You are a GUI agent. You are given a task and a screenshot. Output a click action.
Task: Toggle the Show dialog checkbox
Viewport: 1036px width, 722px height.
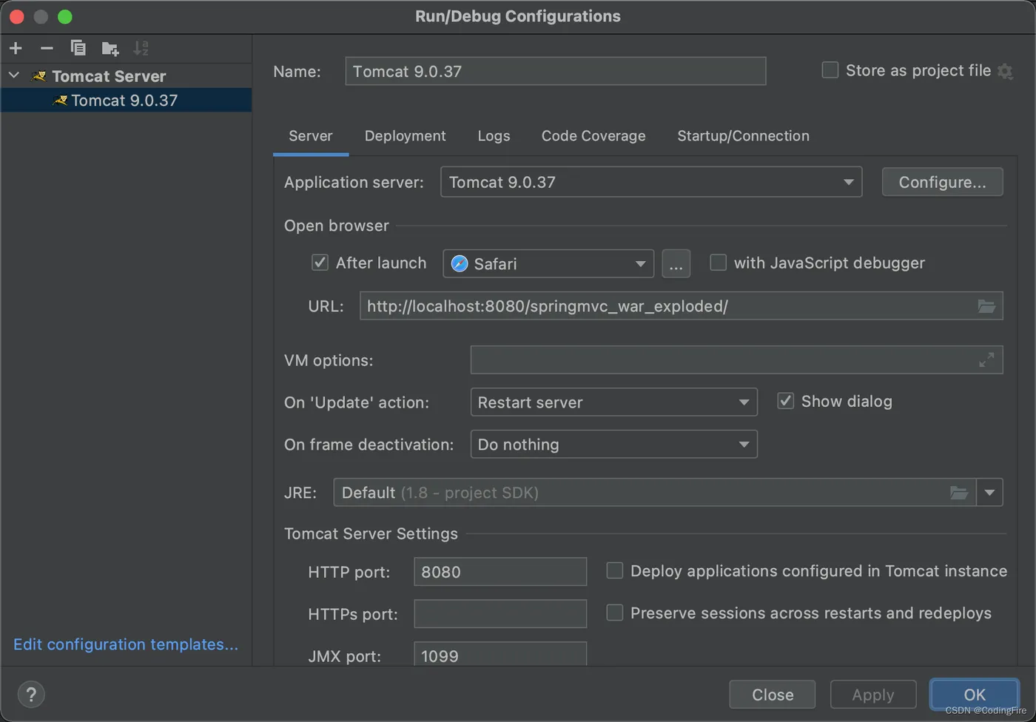[x=785, y=401]
